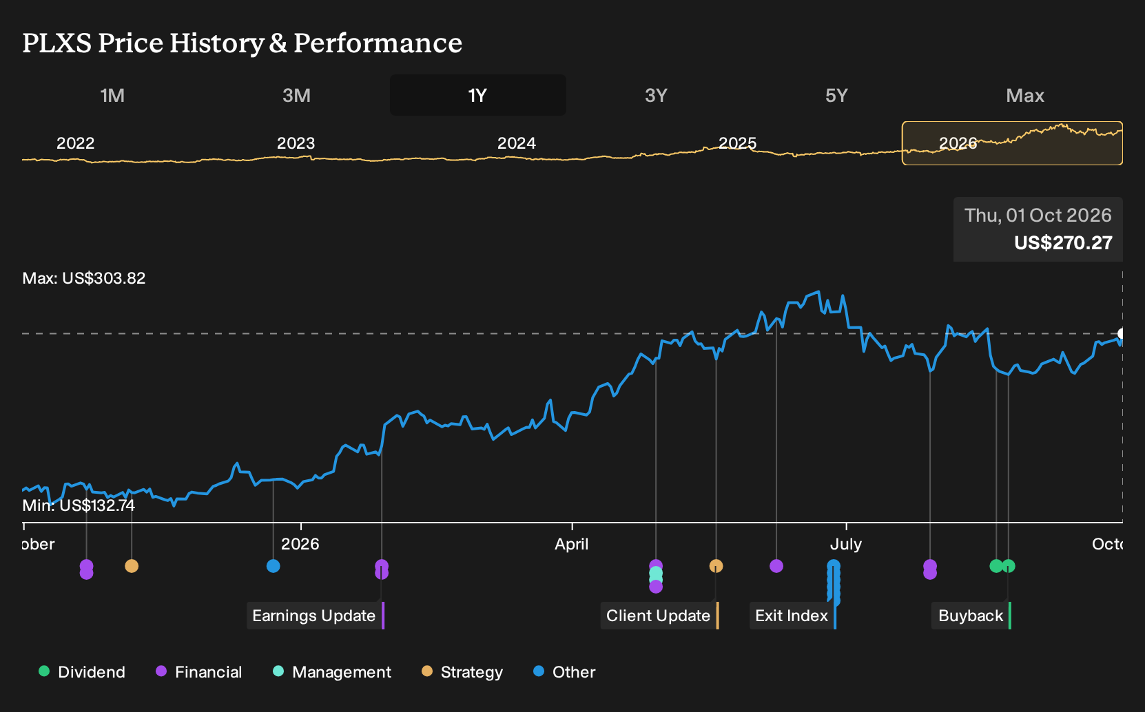Open the Exit Index event label
This screenshot has height=712, width=1145.
tap(793, 616)
